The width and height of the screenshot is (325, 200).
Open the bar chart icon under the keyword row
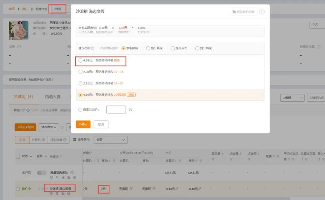[63, 193]
